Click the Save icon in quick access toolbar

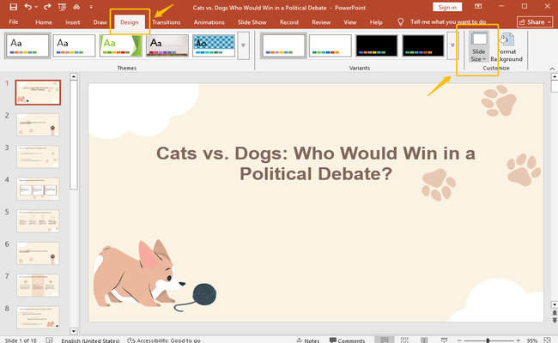pos(13,7)
